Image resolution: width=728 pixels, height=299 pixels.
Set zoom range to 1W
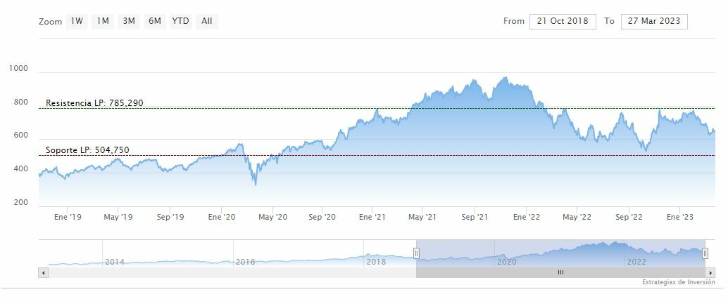pyautogui.click(x=77, y=21)
